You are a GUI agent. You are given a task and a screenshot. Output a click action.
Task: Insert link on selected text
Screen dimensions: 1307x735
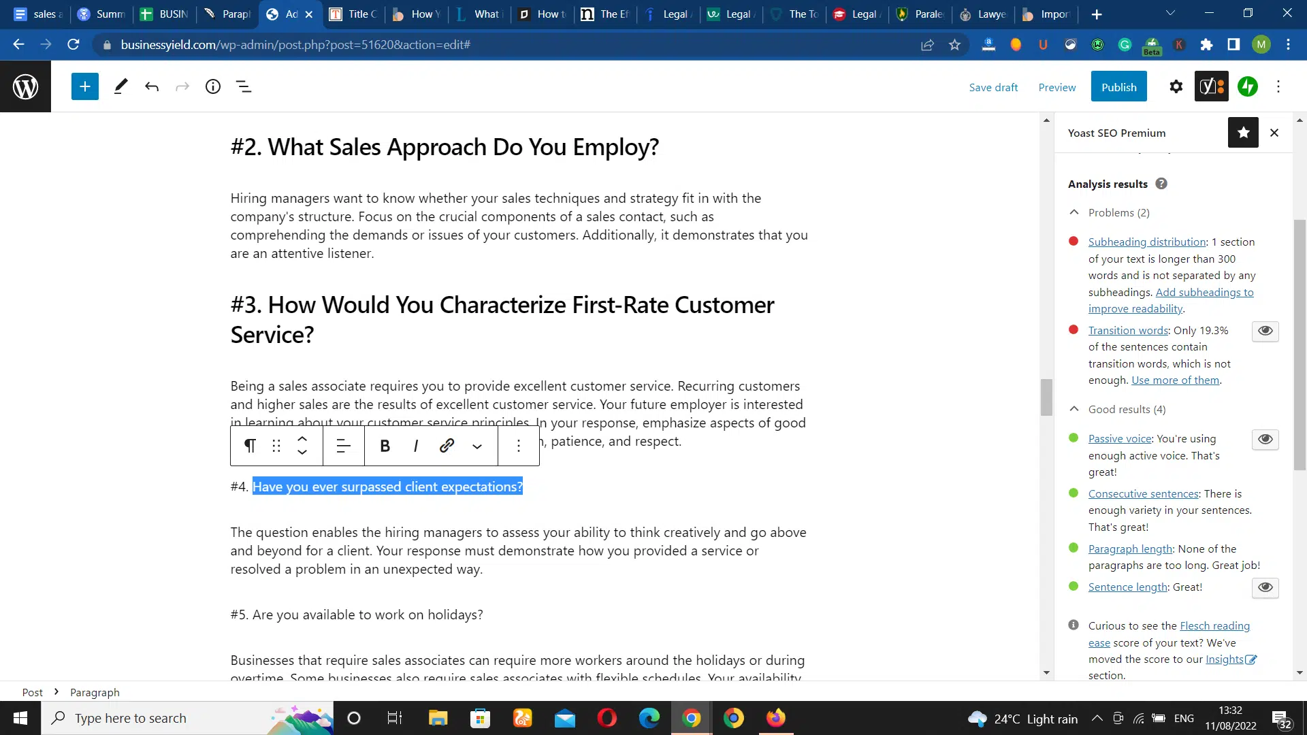[x=447, y=446]
